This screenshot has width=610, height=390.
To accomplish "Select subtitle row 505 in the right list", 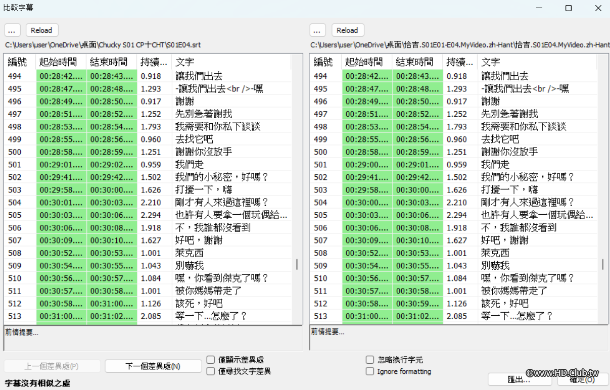I will pos(455,215).
